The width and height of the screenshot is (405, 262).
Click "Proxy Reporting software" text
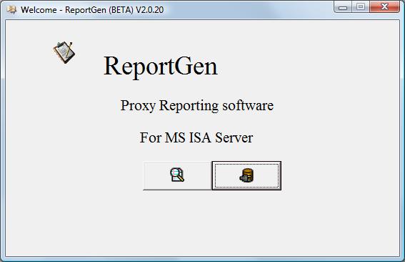[197, 106]
